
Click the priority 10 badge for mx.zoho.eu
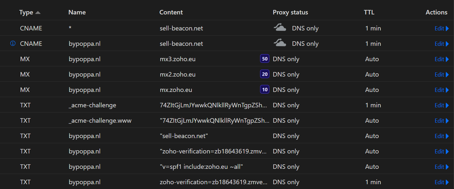click(x=265, y=90)
